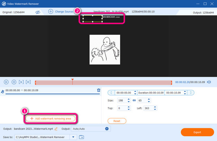Decrease the Left position value
The height and width of the screenshot is (141, 217).
tap(155, 110)
